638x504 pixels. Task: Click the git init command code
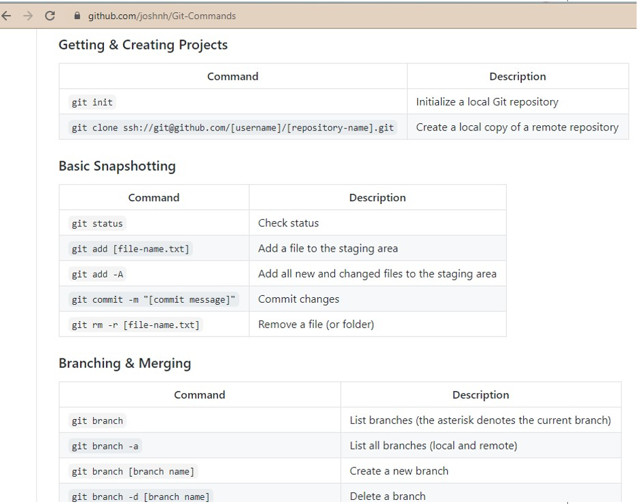click(x=92, y=102)
